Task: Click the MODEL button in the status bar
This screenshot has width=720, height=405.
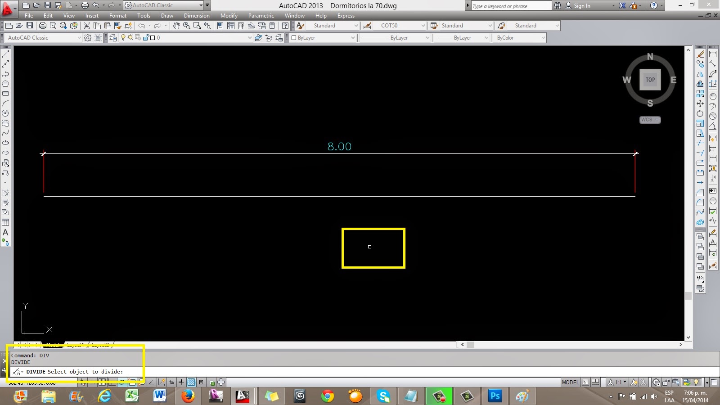Action: 570,382
